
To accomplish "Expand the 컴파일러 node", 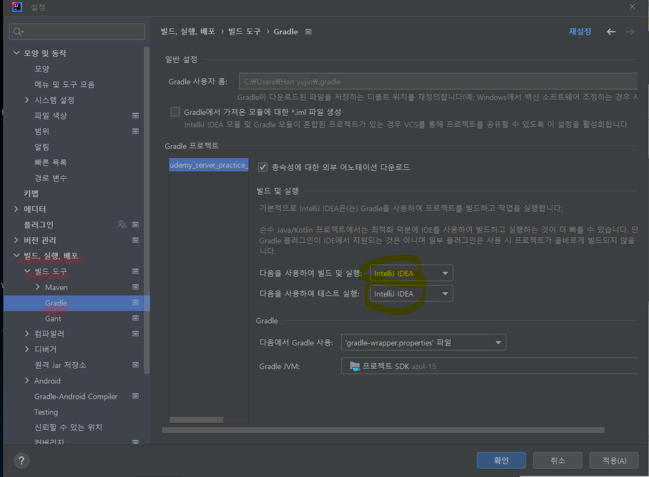I will 27,334.
